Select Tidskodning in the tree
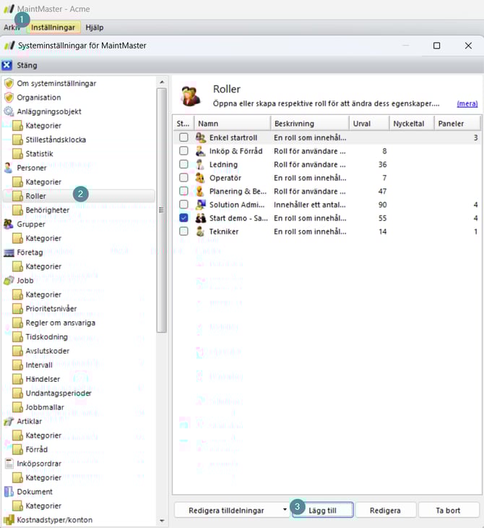 coord(46,337)
